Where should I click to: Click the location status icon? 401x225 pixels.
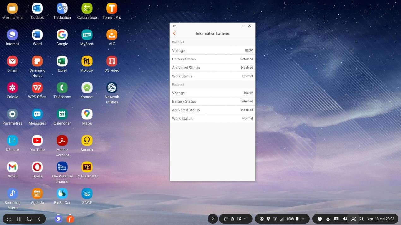pos(268,219)
